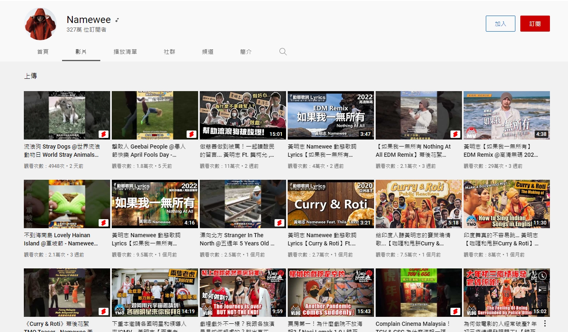Select the 影片 tab
Viewport: 568px width, 332px height.
tap(81, 52)
